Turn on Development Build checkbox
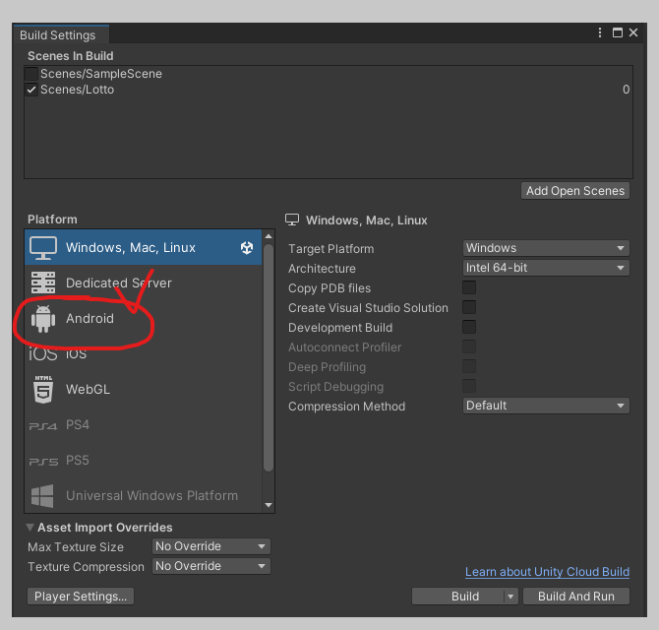 (469, 327)
